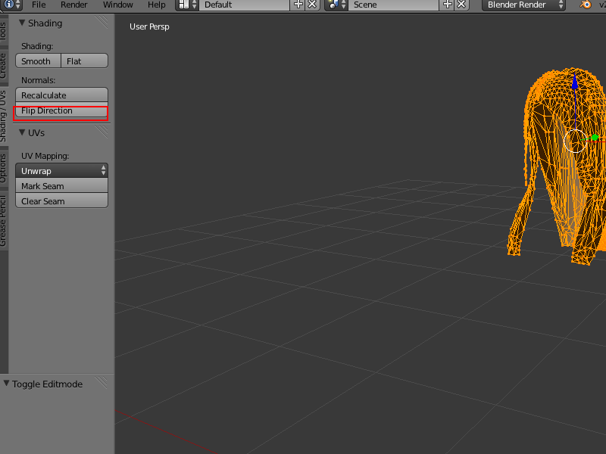This screenshot has width=606, height=454.
Task: Click Recalculate normals button
Action: pyautogui.click(x=61, y=95)
